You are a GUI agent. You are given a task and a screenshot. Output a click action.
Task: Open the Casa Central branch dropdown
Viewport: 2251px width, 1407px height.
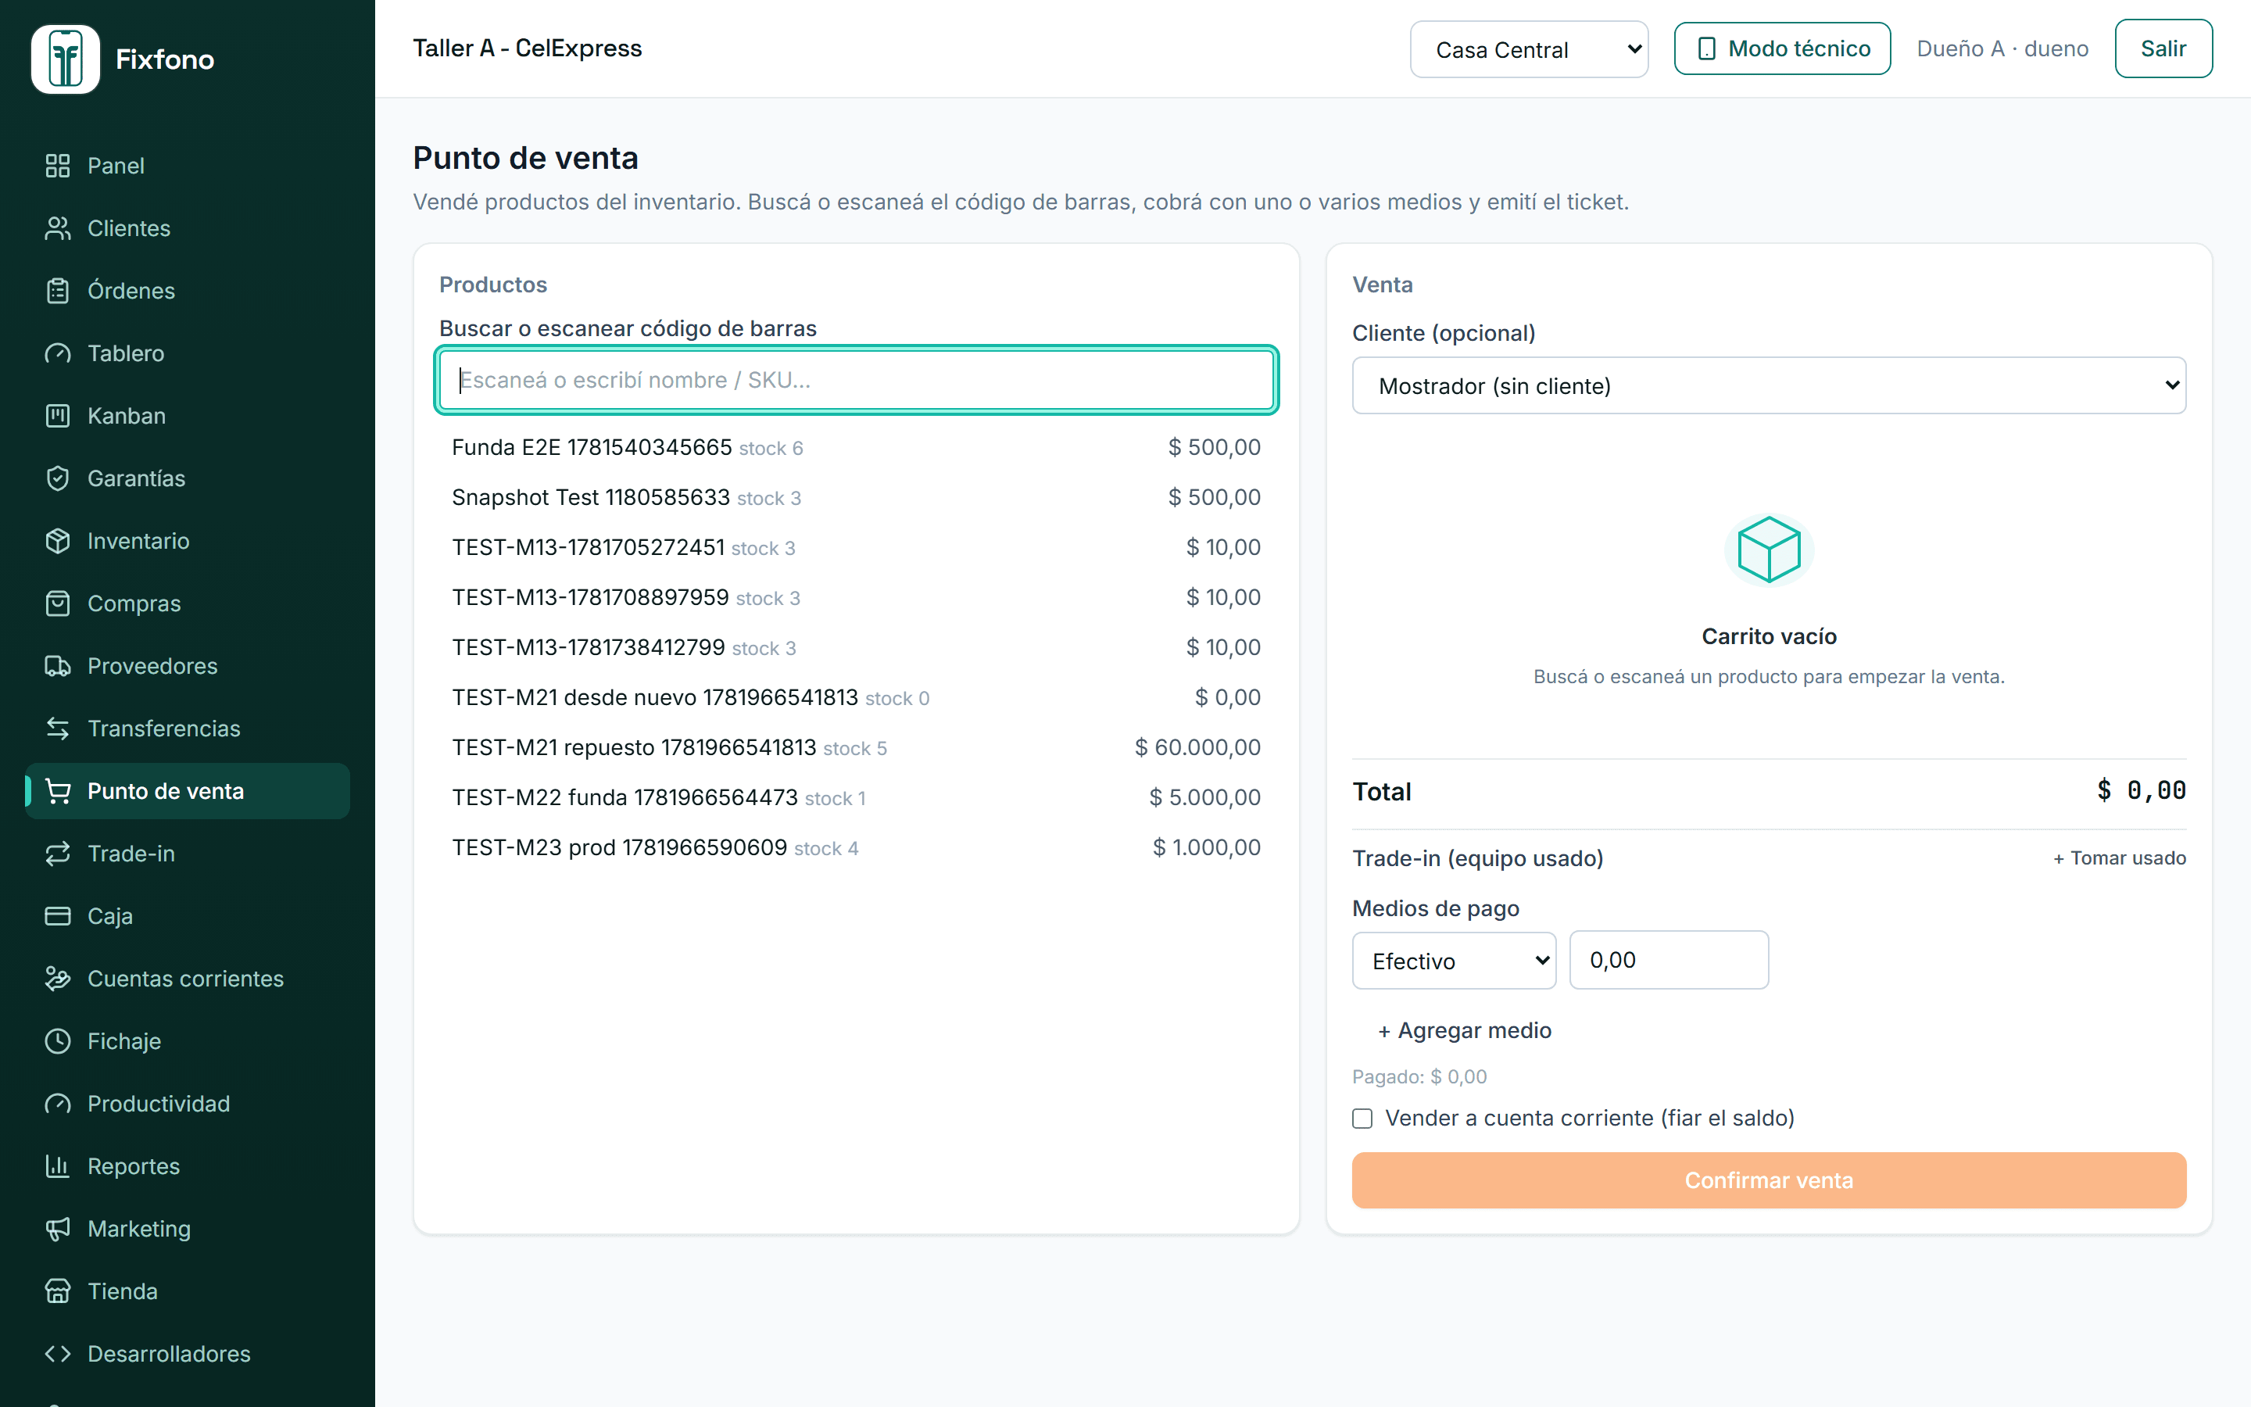coord(1528,49)
